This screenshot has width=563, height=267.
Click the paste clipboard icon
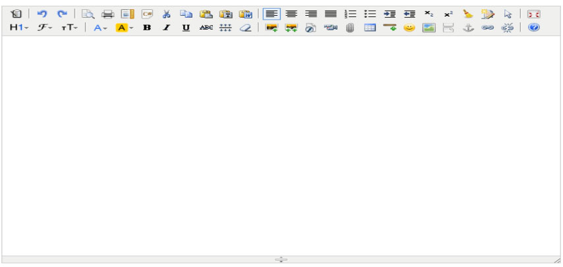coord(206,14)
